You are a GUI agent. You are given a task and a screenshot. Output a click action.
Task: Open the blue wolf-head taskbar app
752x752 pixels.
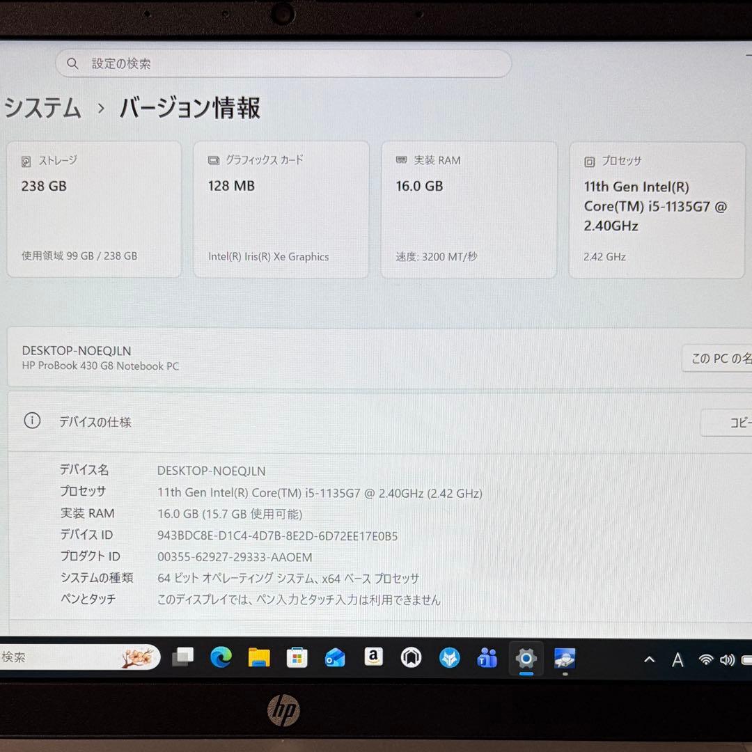pyautogui.click(x=449, y=658)
